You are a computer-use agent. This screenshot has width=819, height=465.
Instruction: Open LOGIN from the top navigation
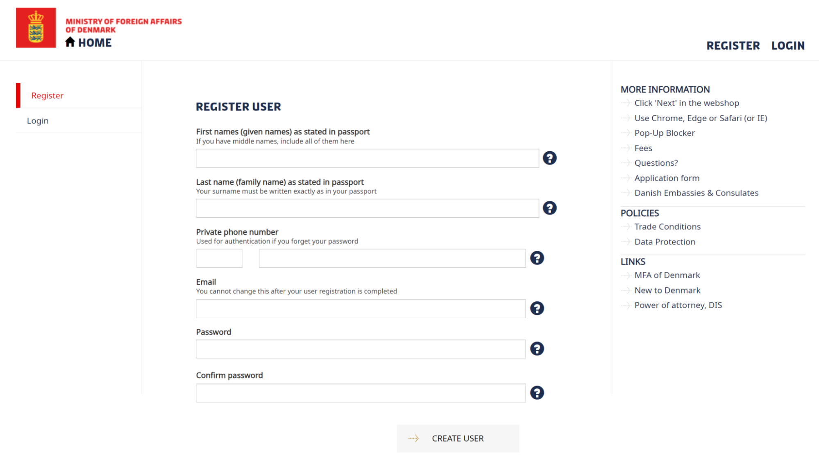(x=787, y=45)
